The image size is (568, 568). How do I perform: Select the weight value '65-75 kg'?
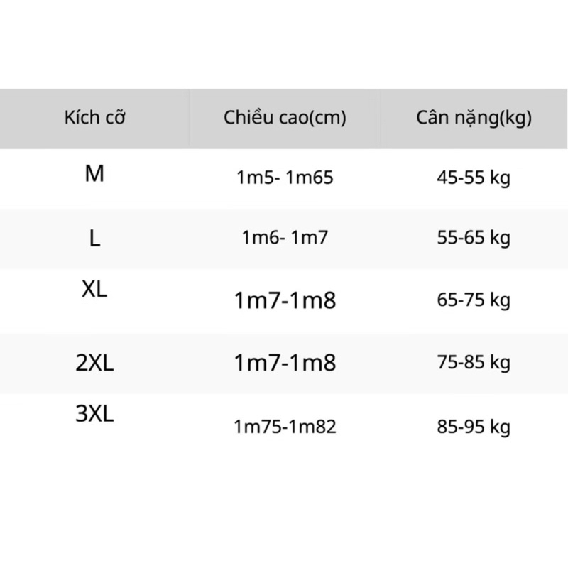474,300
